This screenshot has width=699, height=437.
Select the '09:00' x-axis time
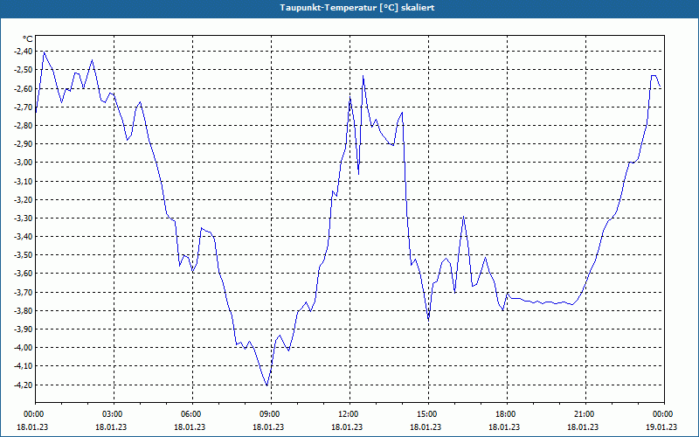[271, 414]
